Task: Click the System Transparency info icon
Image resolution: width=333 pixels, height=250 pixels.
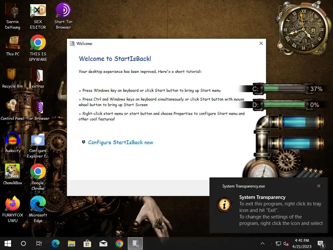Action: (x=224, y=205)
